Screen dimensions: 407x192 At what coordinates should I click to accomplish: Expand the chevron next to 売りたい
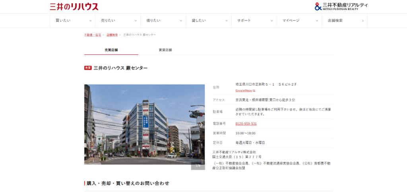click(136, 21)
